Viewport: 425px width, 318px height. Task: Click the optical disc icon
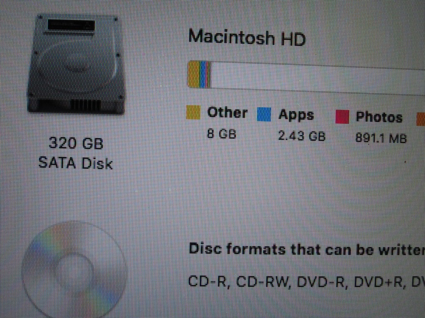click(74, 270)
